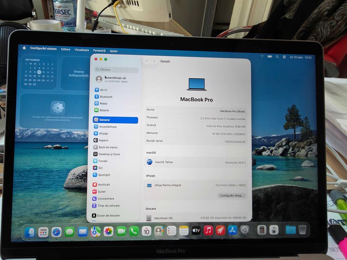347x260 pixels.
Task: Open Mail from the Dock
Action: pos(83,232)
